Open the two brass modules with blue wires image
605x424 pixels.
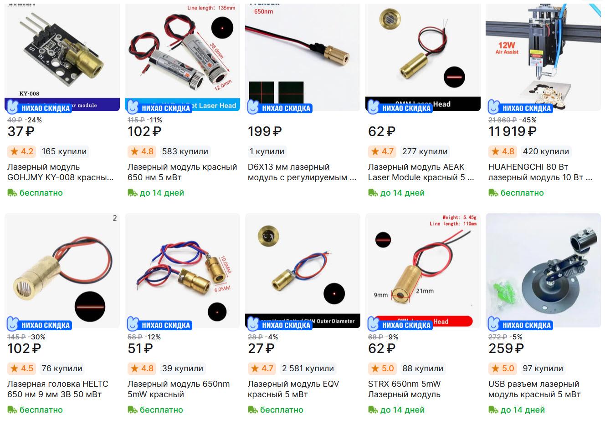pos(182,271)
